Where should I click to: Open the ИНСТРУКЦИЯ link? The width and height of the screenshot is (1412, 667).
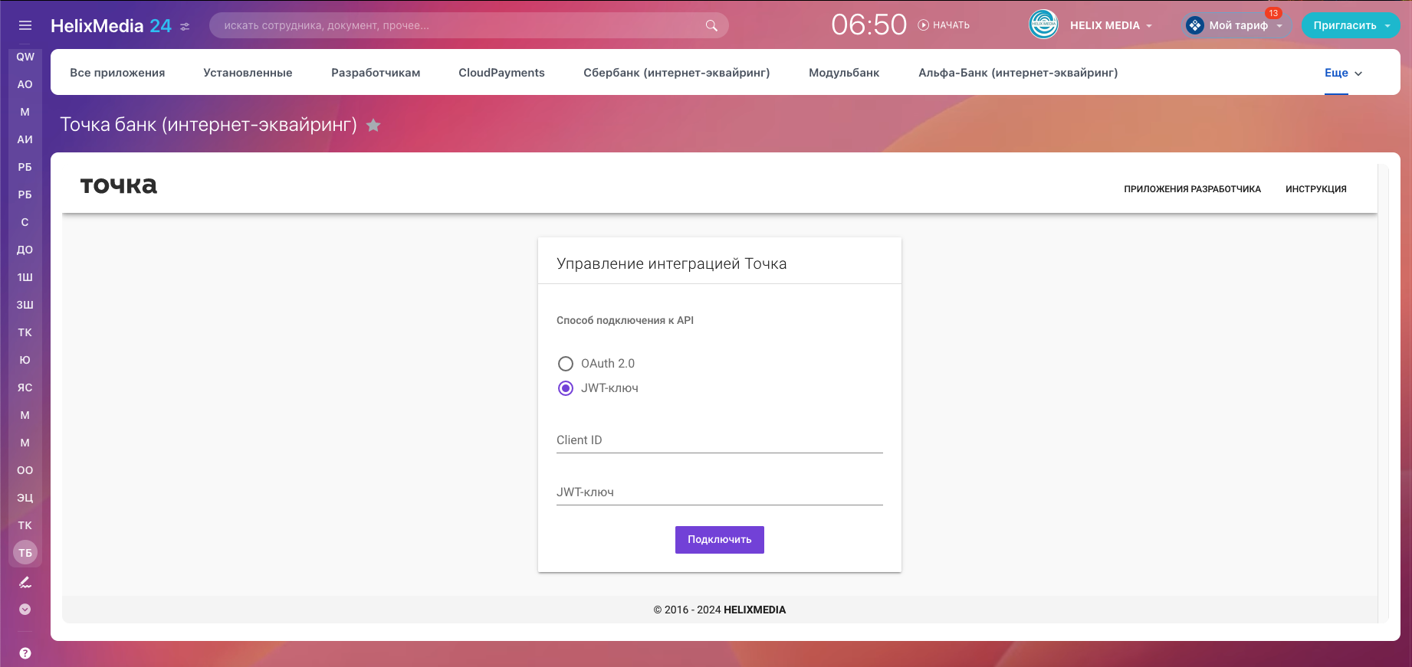[1316, 189]
